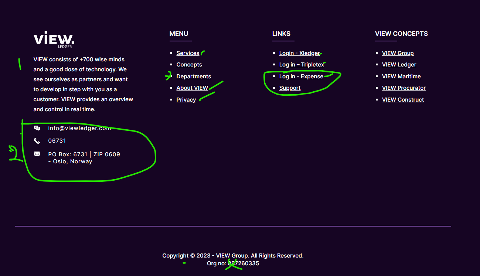Image resolution: width=480 pixels, height=276 pixels.
Task: Visit the VIEW Maritime concept link
Action: 401,76
